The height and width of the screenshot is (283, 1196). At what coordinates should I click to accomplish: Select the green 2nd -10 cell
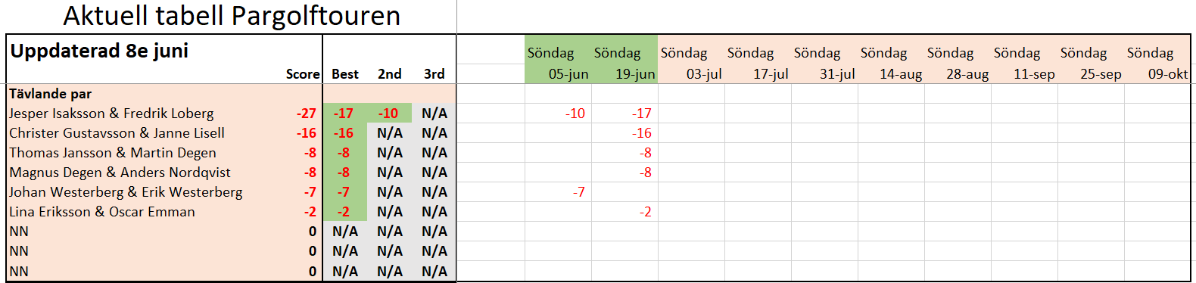coord(390,114)
